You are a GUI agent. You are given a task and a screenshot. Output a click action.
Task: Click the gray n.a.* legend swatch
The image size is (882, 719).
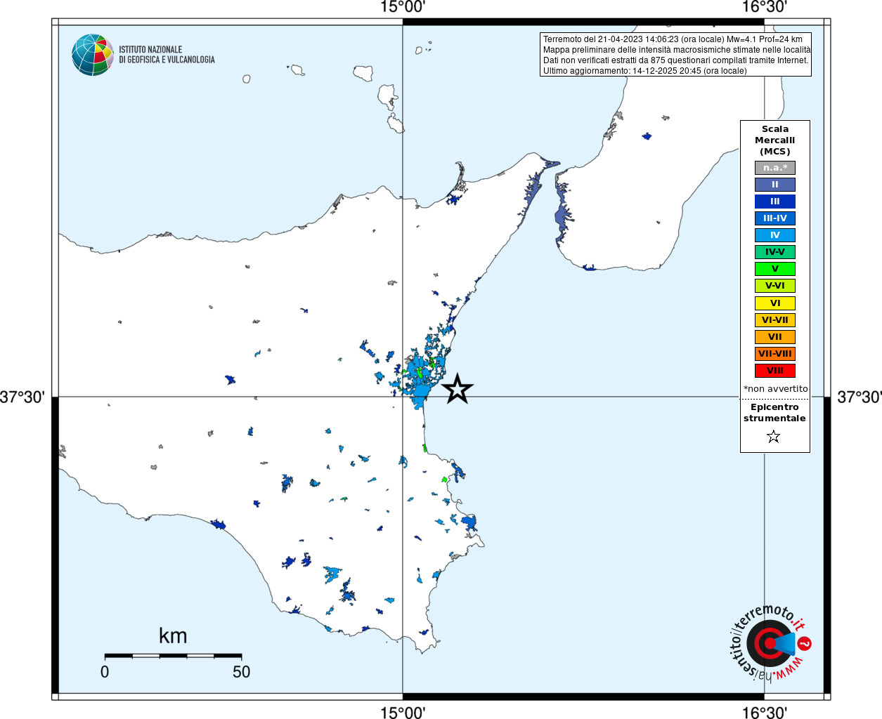tap(774, 168)
